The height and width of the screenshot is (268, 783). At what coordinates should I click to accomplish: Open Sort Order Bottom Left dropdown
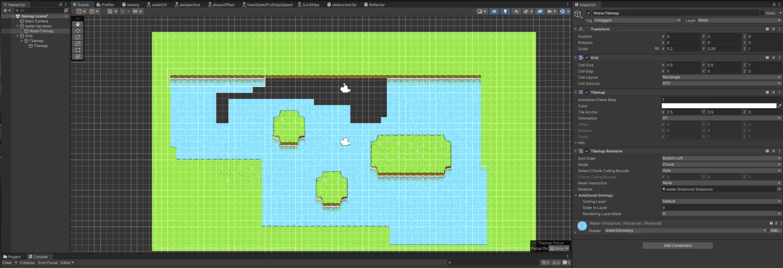click(721, 158)
